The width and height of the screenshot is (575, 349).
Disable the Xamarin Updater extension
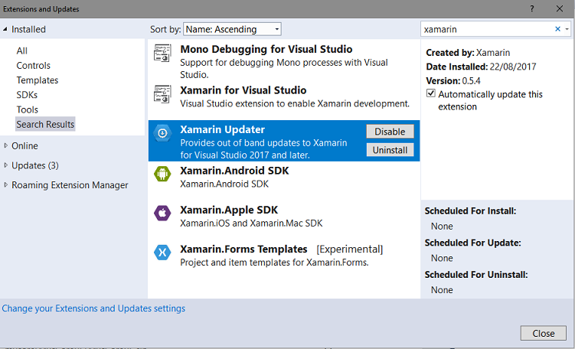click(x=390, y=131)
